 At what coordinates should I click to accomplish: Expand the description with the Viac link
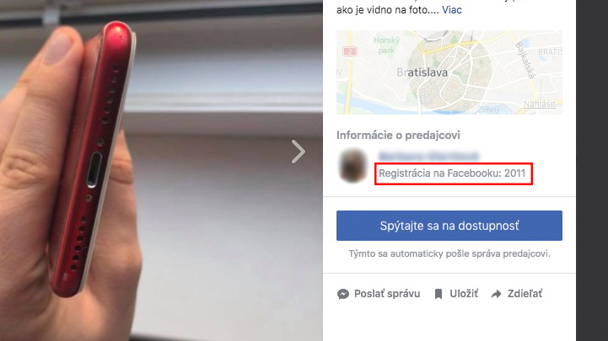click(452, 10)
